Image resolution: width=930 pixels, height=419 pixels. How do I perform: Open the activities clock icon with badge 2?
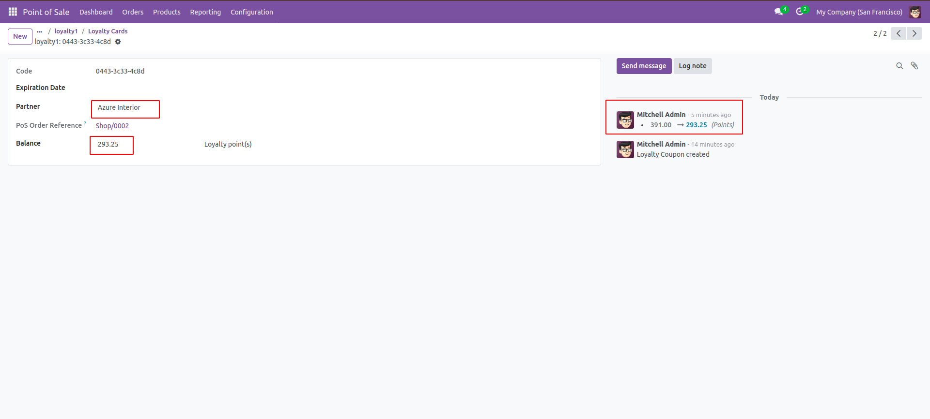coord(800,12)
